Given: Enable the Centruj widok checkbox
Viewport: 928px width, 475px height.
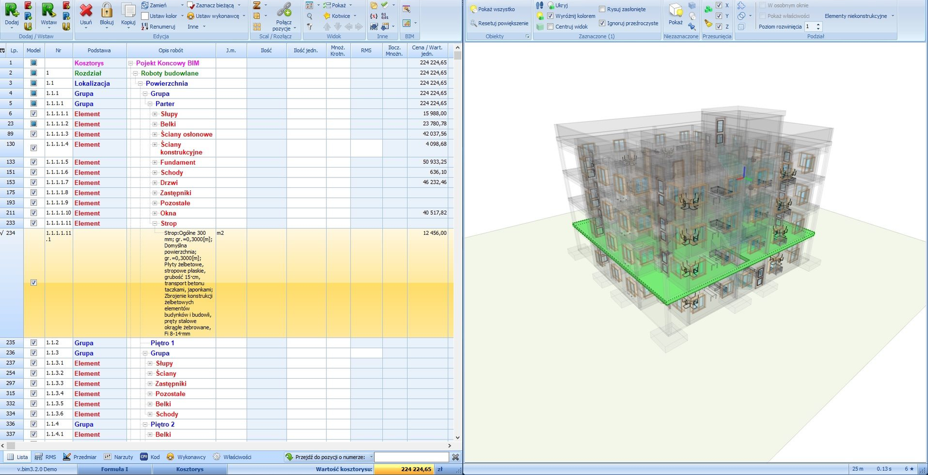Looking at the screenshot, I should coord(550,27).
